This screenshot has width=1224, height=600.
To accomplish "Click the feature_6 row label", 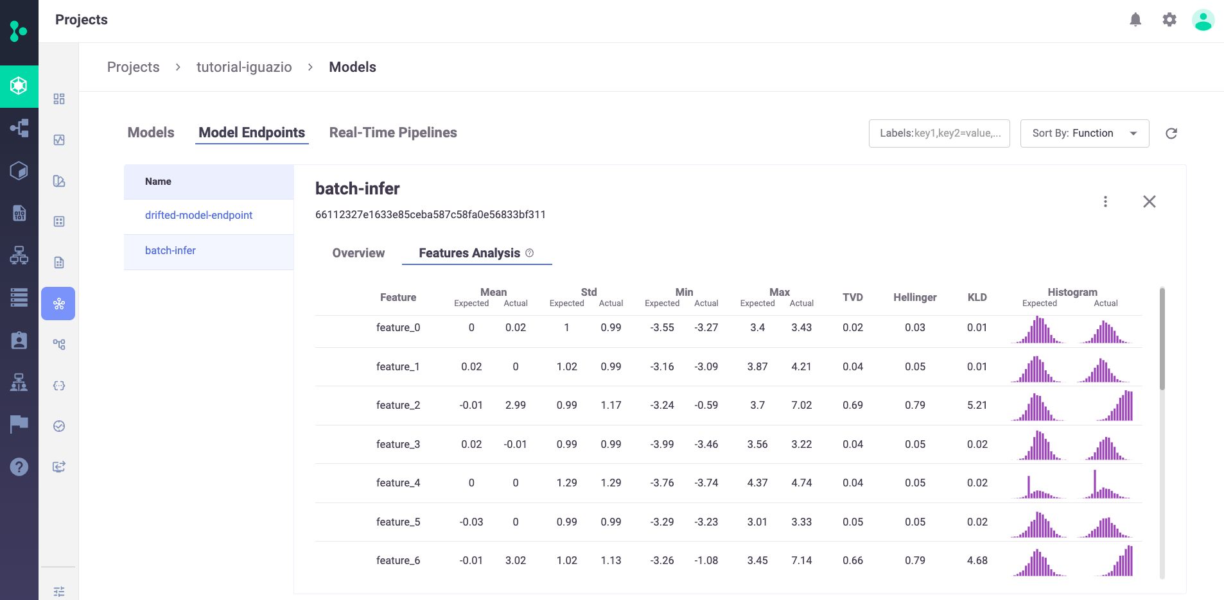I will point(398,560).
